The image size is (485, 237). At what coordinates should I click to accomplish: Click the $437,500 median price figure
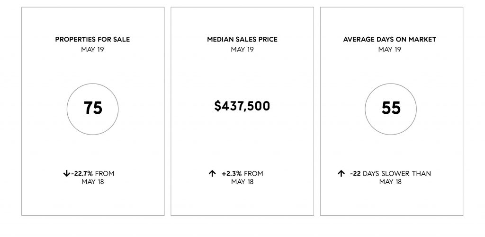(242, 106)
